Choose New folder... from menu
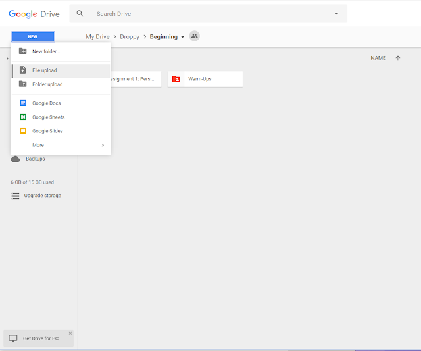 tap(61, 51)
